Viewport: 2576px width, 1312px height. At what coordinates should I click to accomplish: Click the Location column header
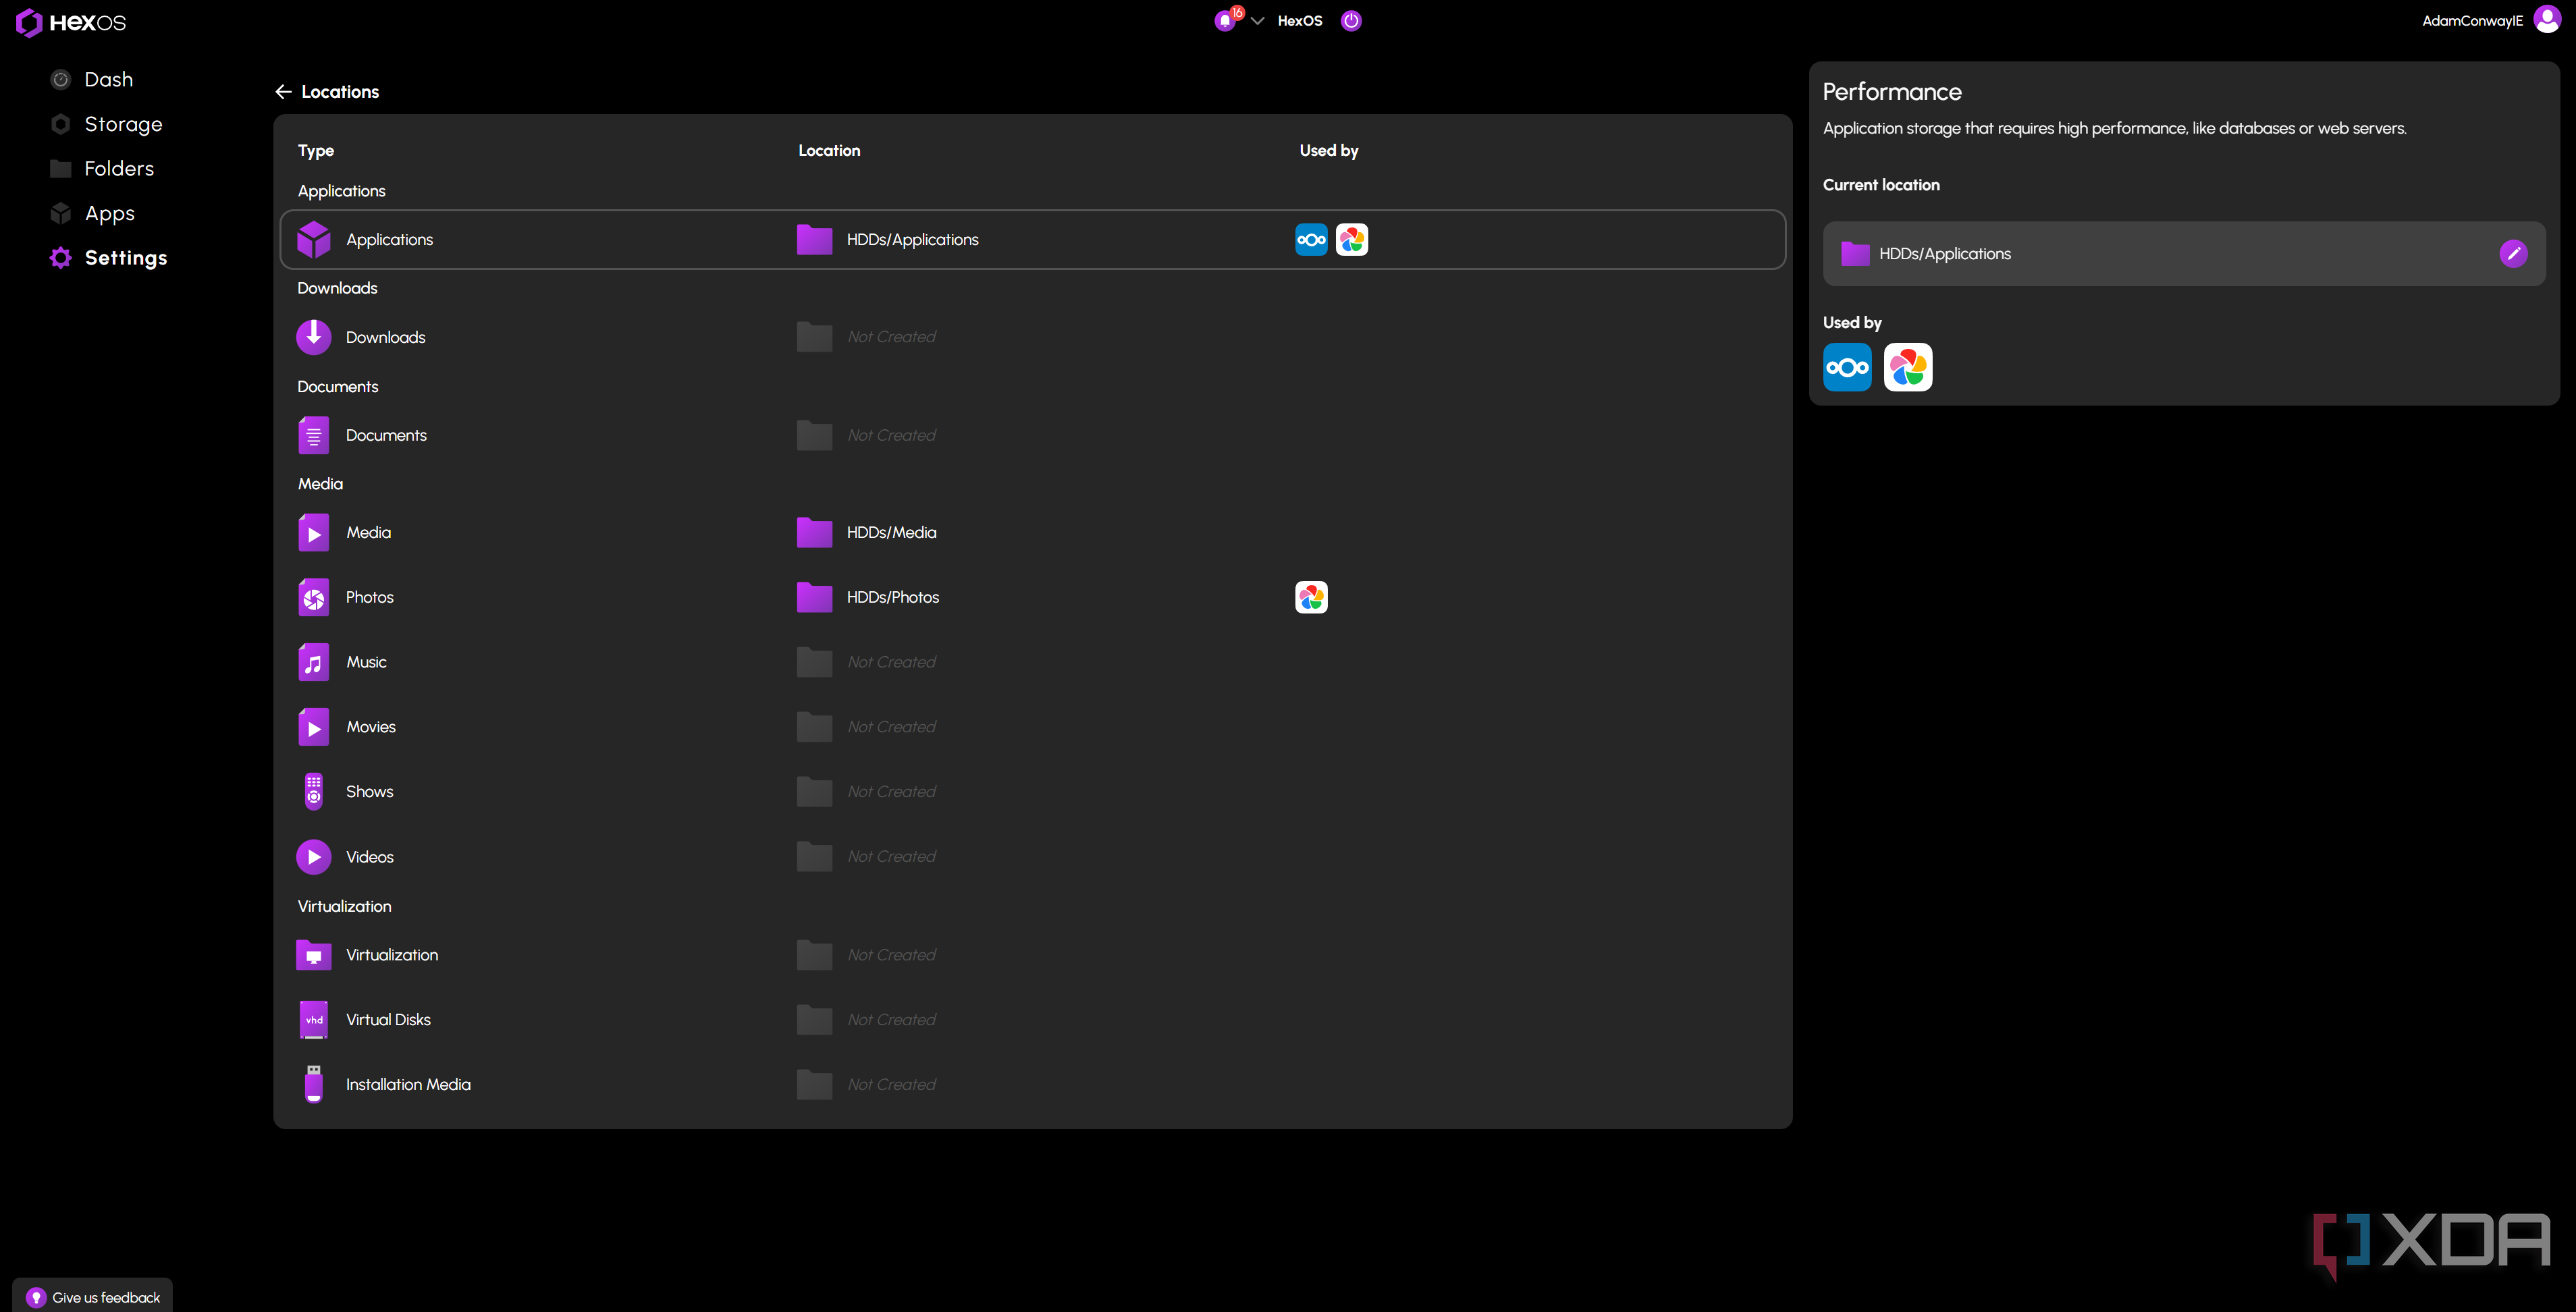click(829, 151)
